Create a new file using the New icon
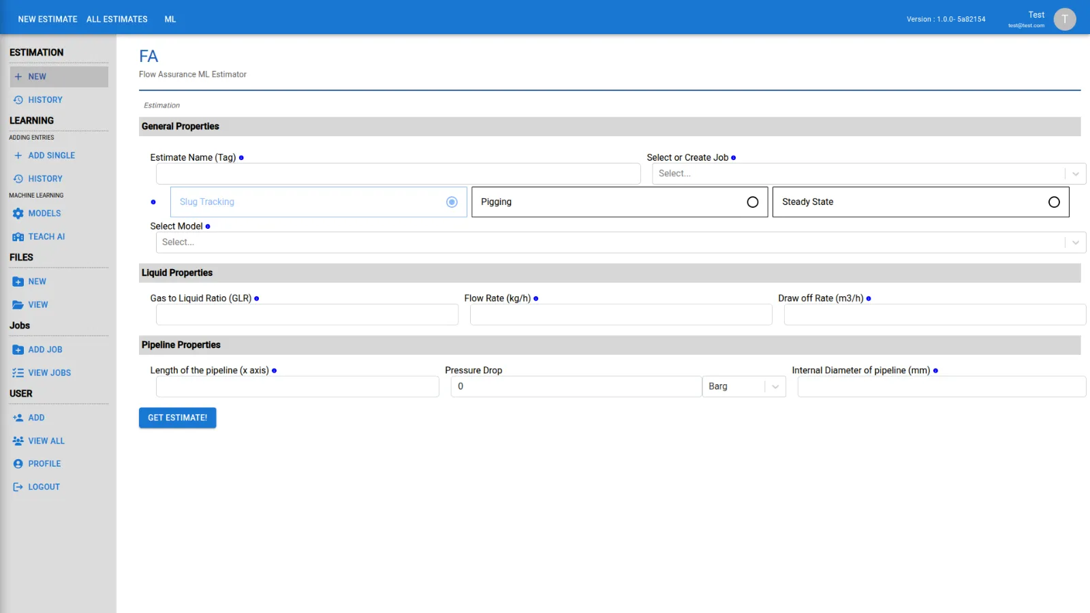The width and height of the screenshot is (1090, 613). click(18, 281)
